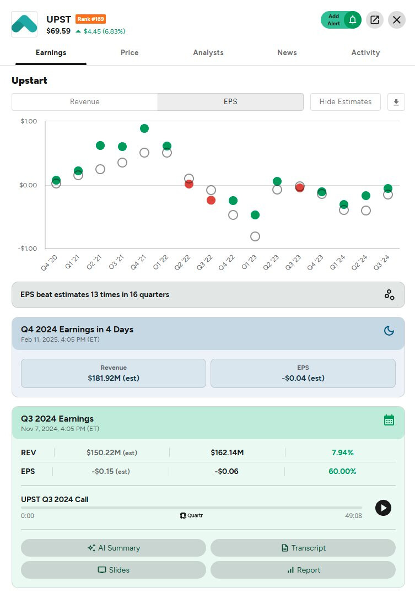This screenshot has width=415, height=593.
Task: Click the Quartr logo
Action: (x=191, y=515)
